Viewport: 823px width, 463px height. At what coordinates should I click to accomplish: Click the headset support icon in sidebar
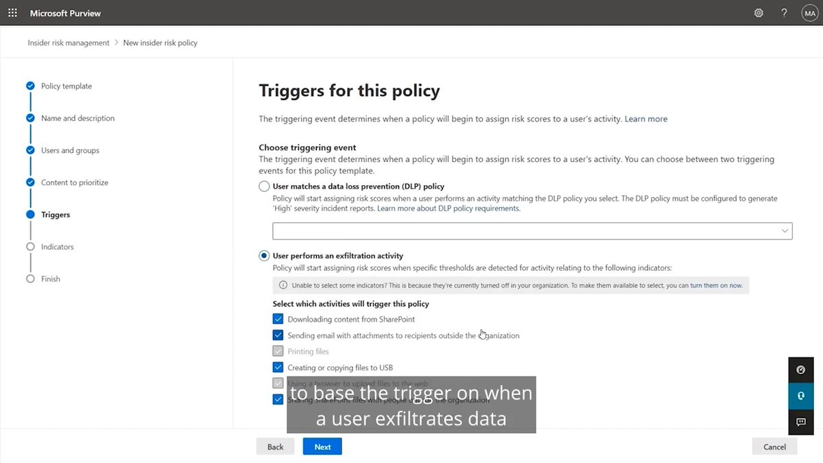tap(800, 396)
